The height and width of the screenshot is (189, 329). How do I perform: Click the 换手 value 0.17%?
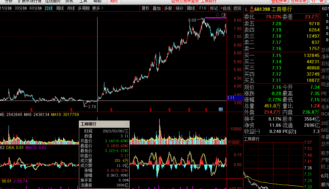point(275,119)
